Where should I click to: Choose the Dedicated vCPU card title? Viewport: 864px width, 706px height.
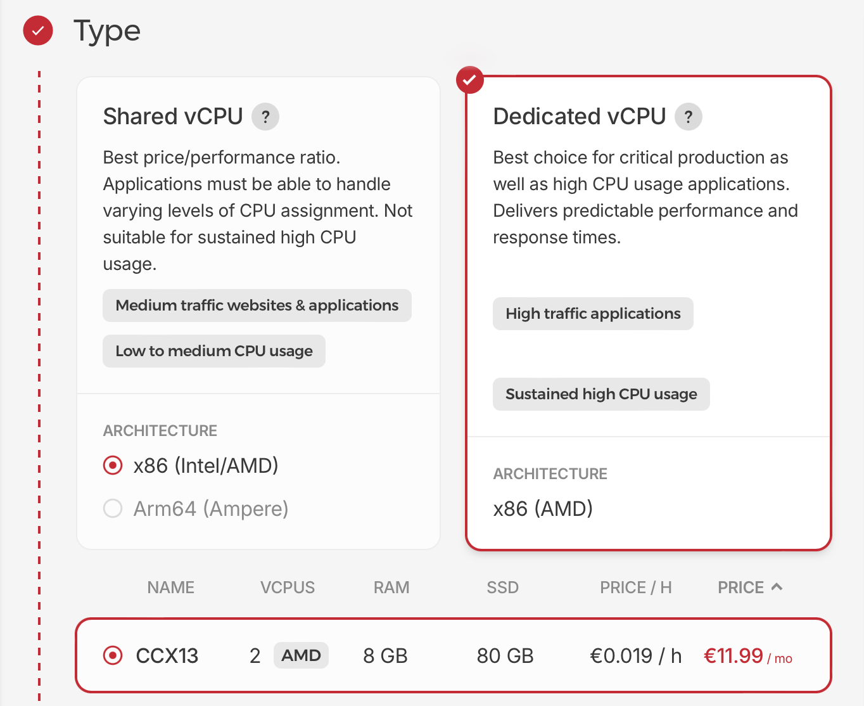tap(579, 117)
